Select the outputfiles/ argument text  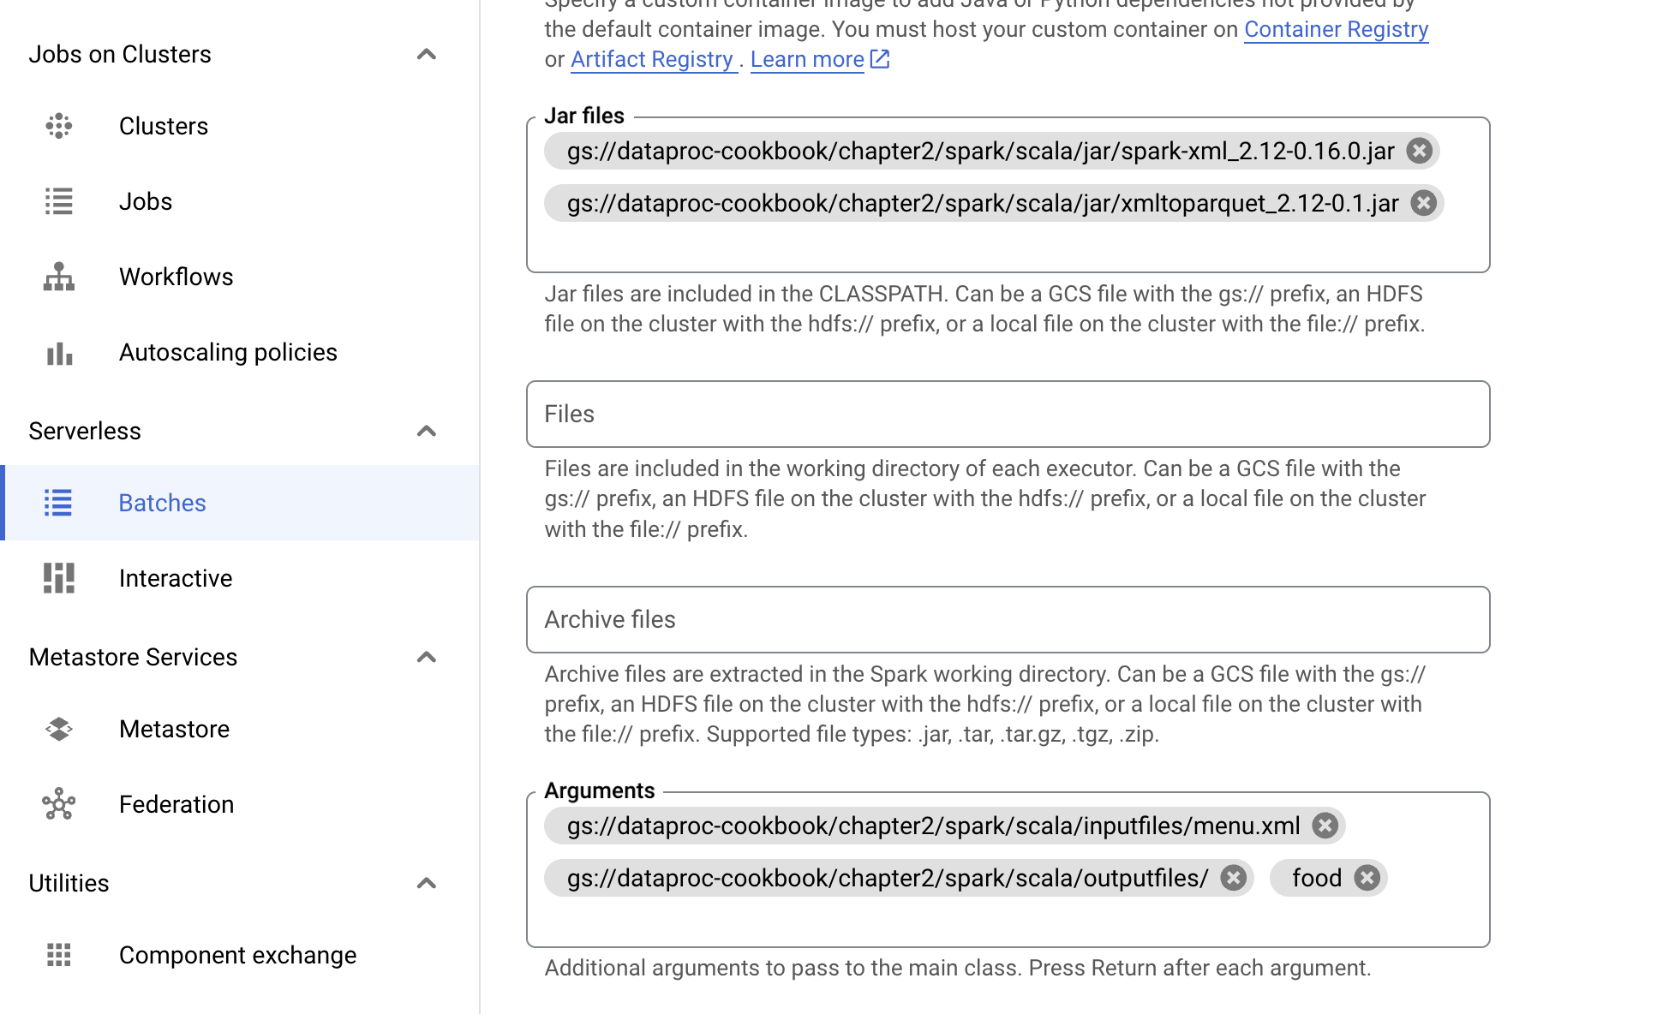pos(888,878)
